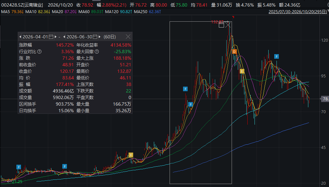The image size is (329, 187).
Task: Expand the dropdown arrow beside the date range
Action: [328, 11]
